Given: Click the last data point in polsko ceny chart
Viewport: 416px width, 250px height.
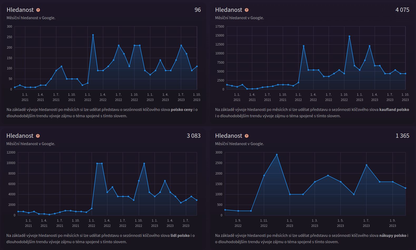Looking at the screenshot, I should pos(197,67).
